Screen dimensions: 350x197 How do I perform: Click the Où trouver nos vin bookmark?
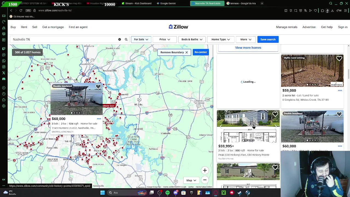(x=22, y=16)
